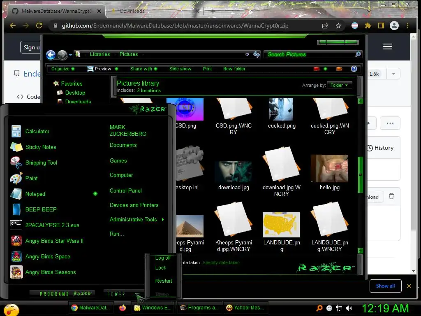Viewport: 421px width, 316px height.
Task: Choose Lock from power menu
Action: pos(161,267)
